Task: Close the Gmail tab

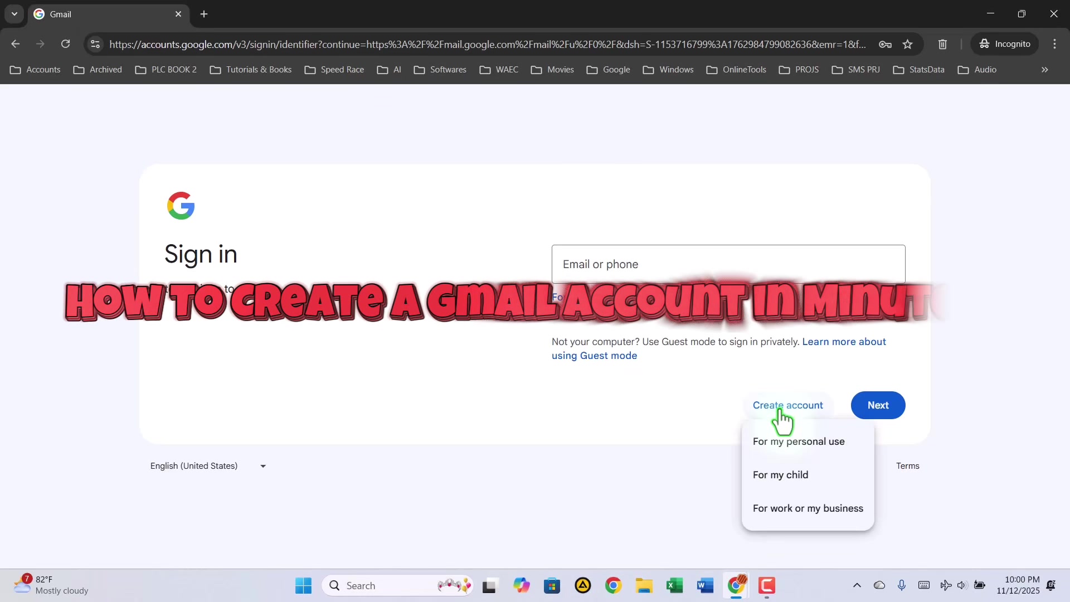Action: click(x=178, y=14)
